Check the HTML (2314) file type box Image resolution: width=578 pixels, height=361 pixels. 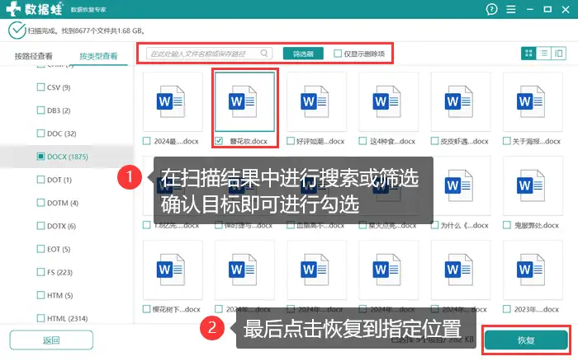pyautogui.click(x=41, y=318)
